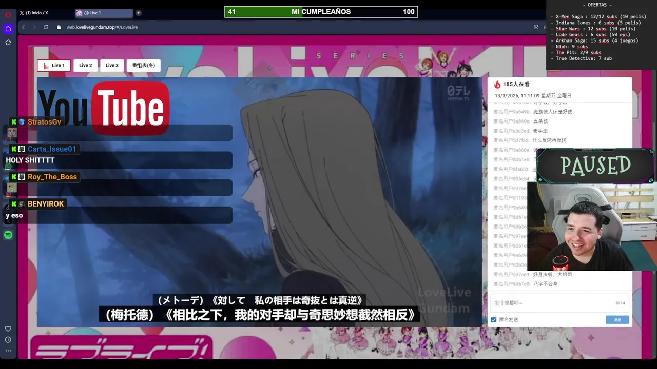This screenshot has height=369, width=657.
Task: Click the username BENYIROK in chat
Action: coord(46,204)
